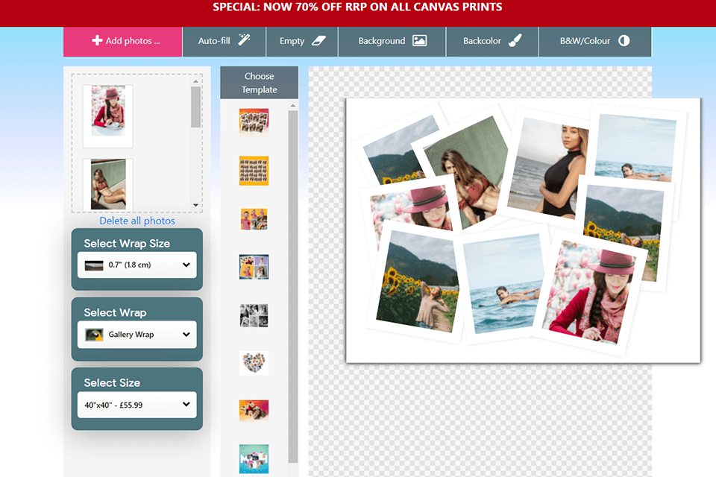Click the photo list scrollbar thumb
This screenshot has height=477, width=716.
pyautogui.click(x=195, y=107)
